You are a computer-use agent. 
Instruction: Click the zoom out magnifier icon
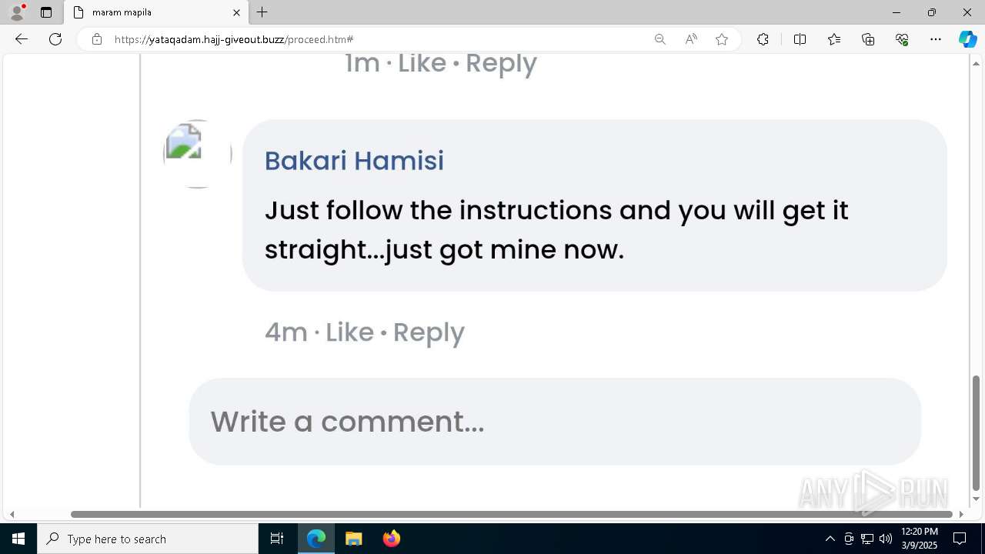pos(659,39)
